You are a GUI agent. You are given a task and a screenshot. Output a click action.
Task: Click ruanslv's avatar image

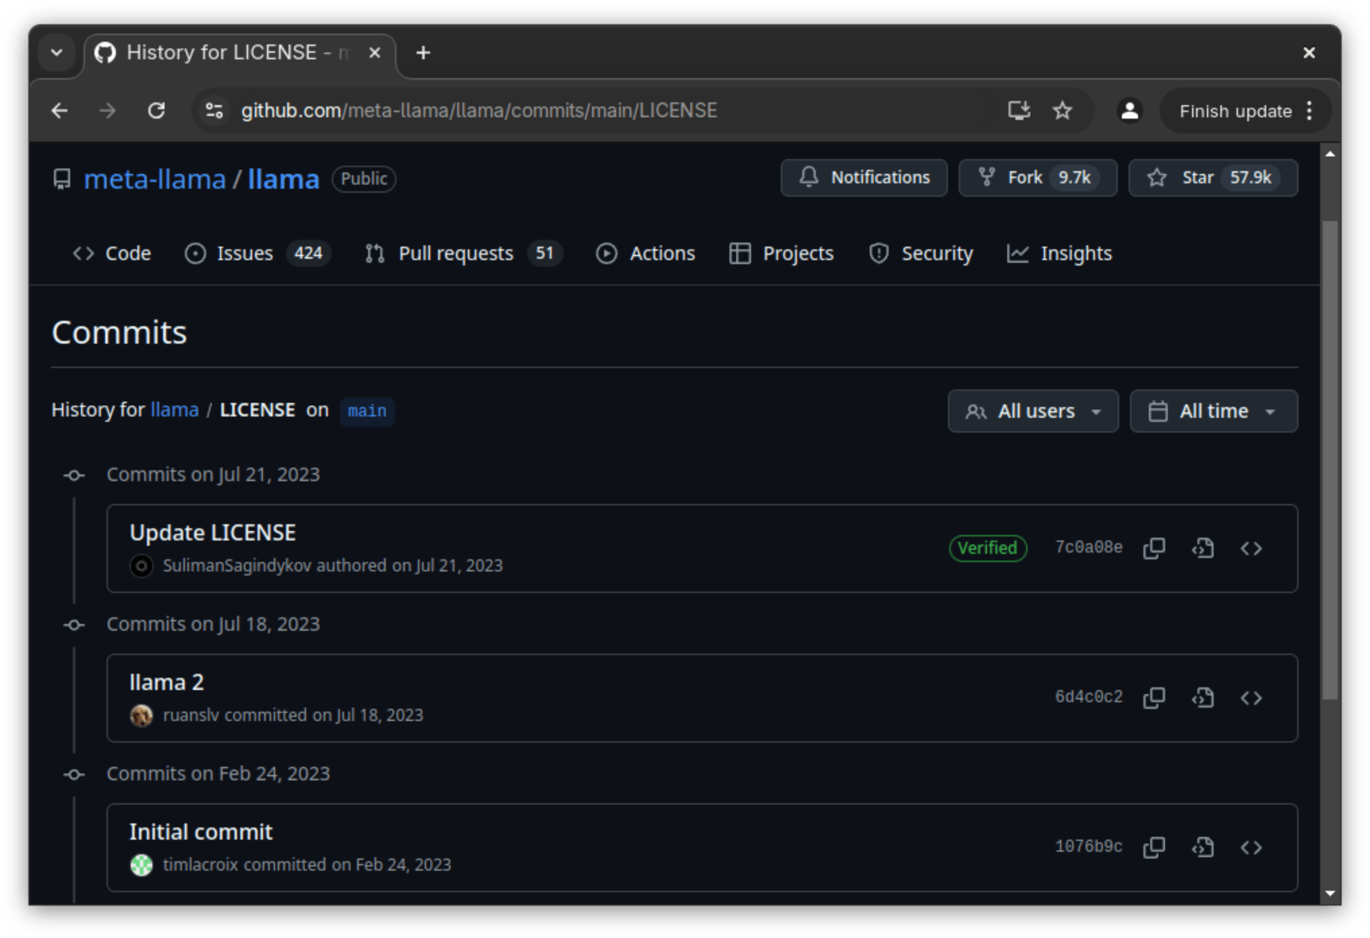[x=141, y=715]
